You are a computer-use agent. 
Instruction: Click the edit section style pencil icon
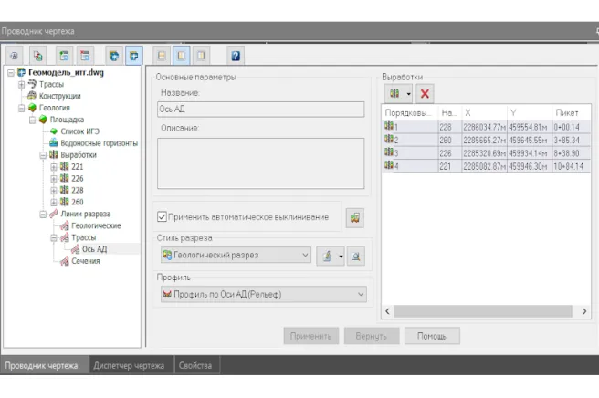326,256
